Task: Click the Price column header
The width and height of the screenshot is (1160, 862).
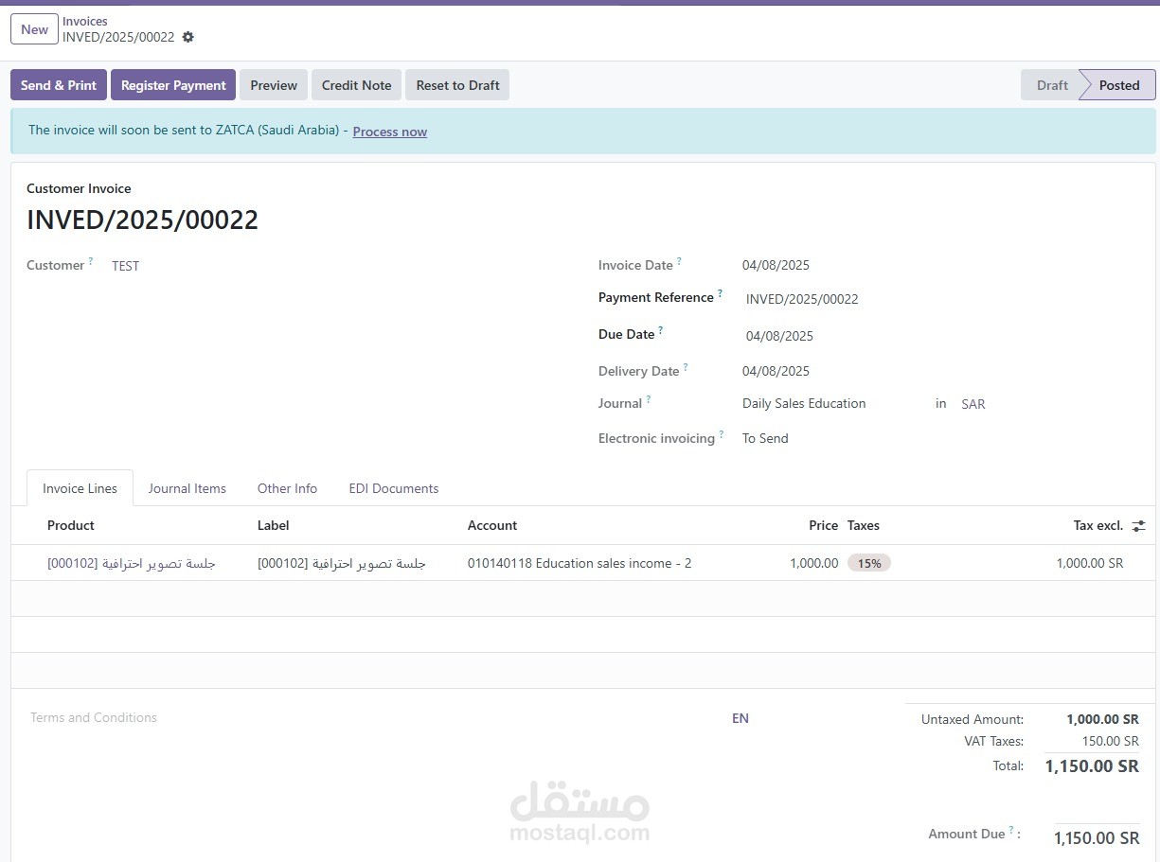Action: (823, 525)
